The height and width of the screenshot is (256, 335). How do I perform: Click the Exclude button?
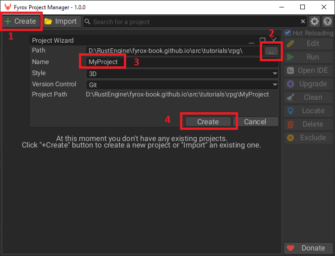pyautogui.click(x=309, y=138)
